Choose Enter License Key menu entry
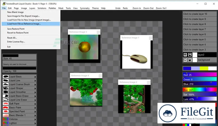The width and height of the screenshot is (218, 126). coord(31,42)
